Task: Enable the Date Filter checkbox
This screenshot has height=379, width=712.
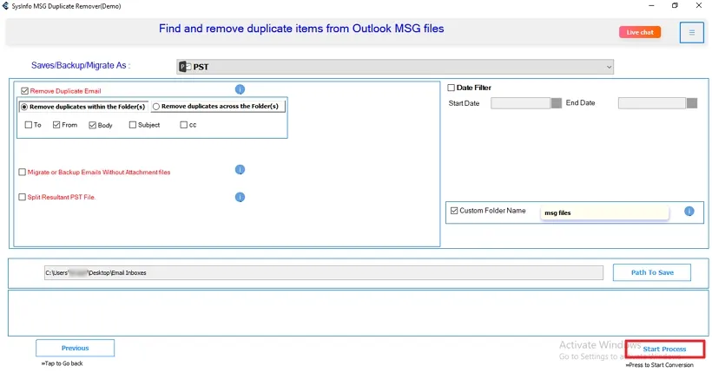Action: point(451,88)
